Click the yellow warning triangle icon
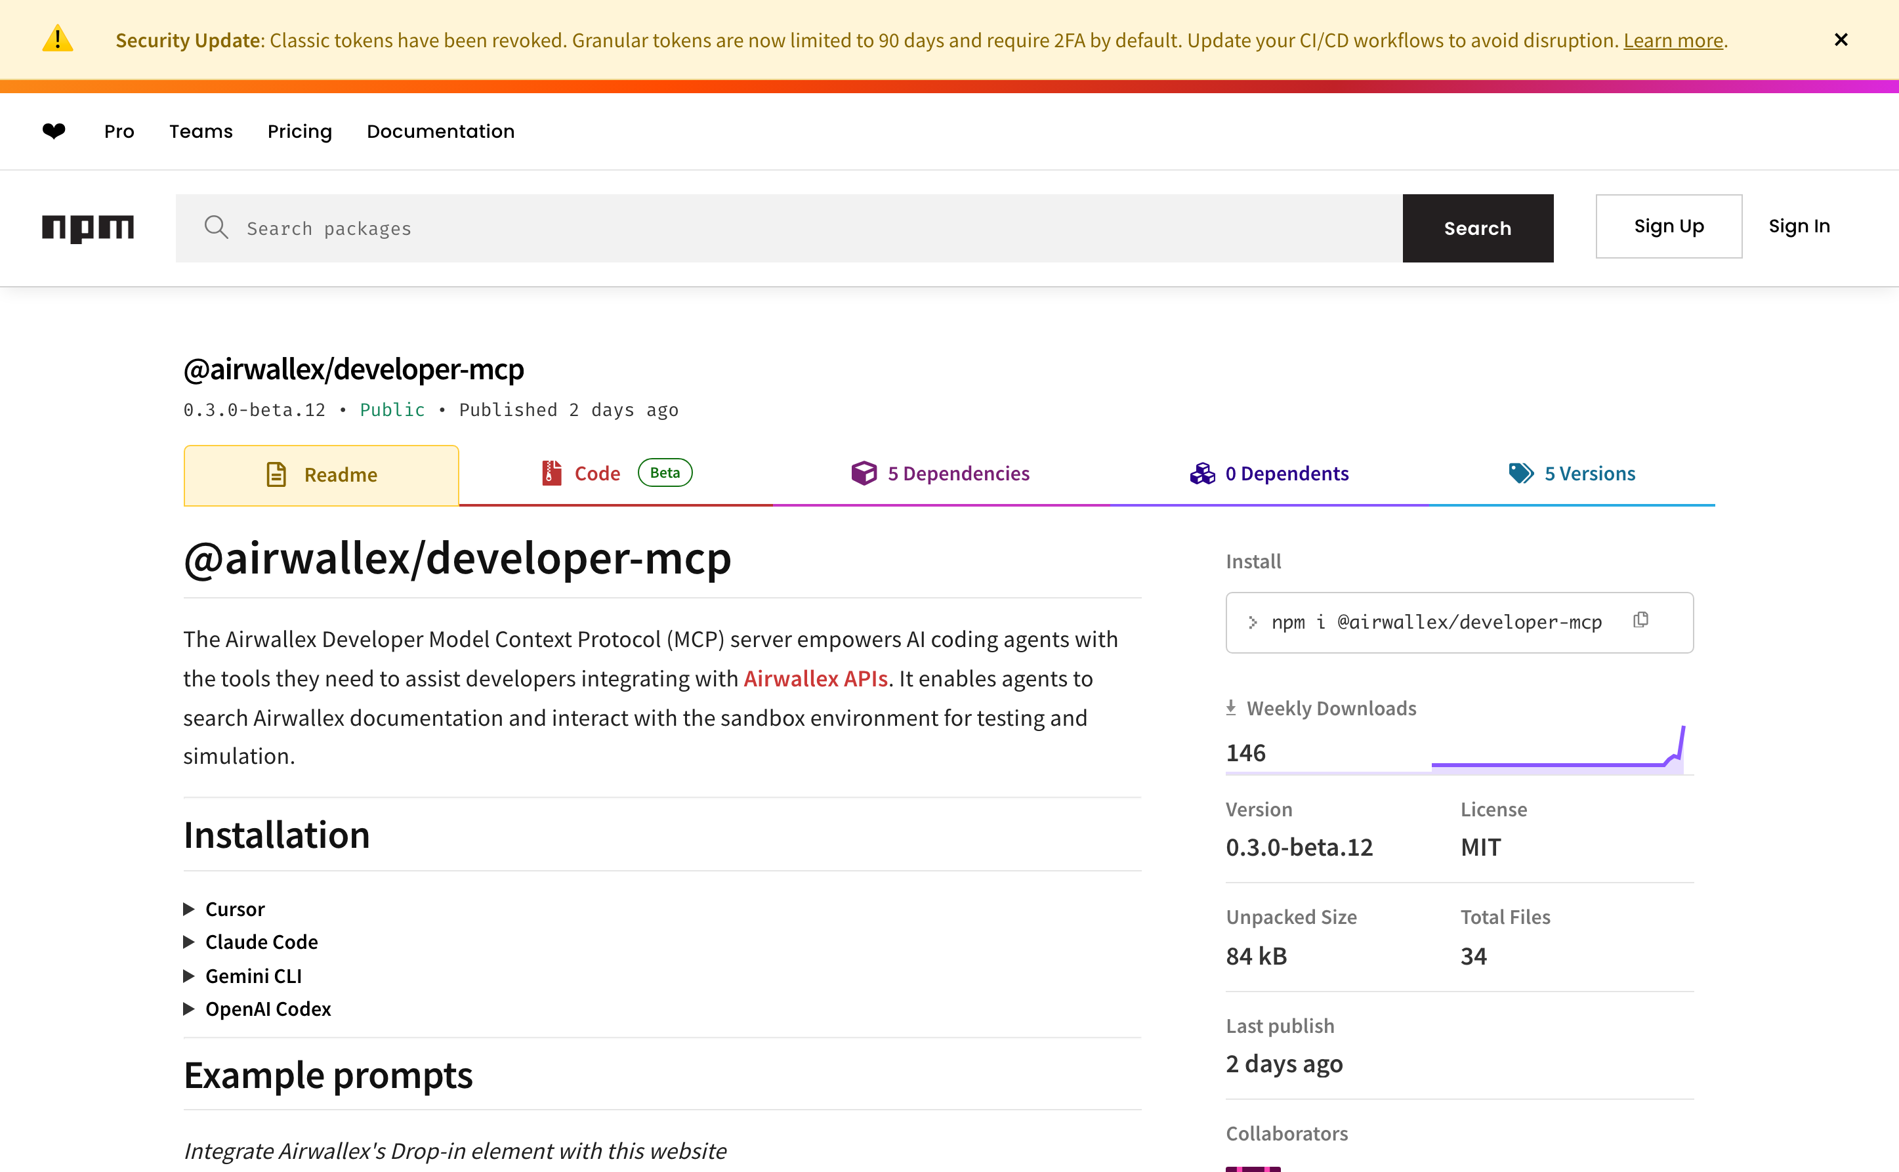This screenshot has height=1172, width=1899. [x=57, y=39]
